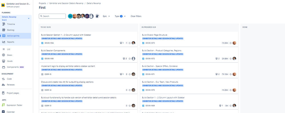
Task: Open card Build Overall Page Structure
Action: tap(154, 35)
